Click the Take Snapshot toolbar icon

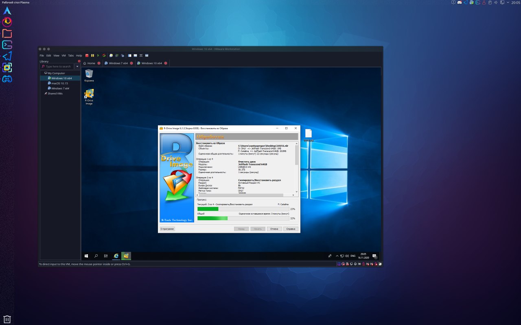tap(111, 55)
